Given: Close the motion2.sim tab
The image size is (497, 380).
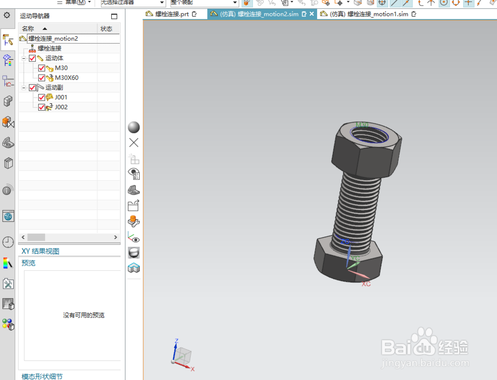Looking at the screenshot, I should [312, 14].
